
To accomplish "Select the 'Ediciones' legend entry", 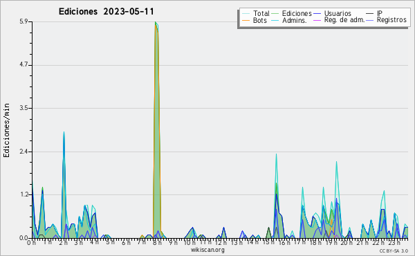I will (291, 13).
